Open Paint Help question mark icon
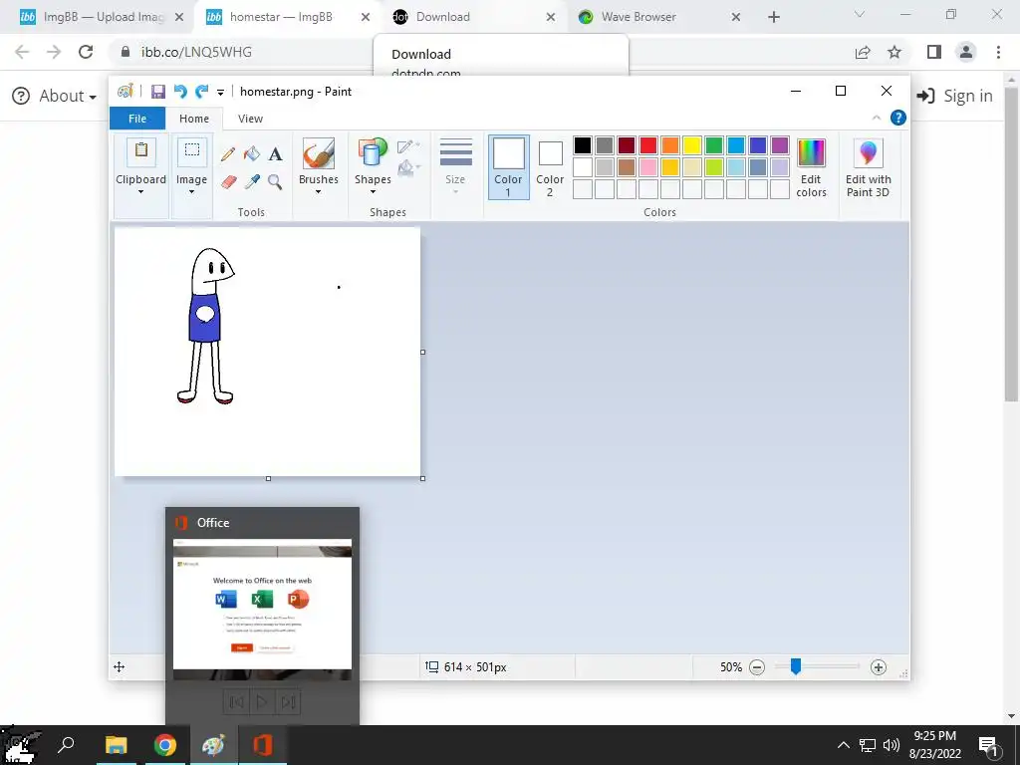 [x=898, y=118]
